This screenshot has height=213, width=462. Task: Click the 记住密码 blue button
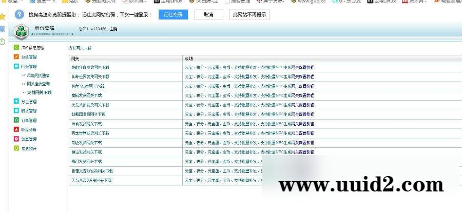tap(174, 15)
